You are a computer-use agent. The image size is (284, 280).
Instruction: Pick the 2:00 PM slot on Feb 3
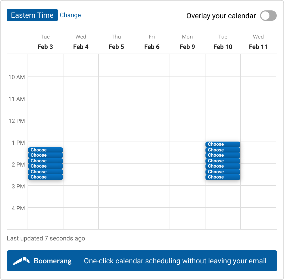(x=46, y=166)
